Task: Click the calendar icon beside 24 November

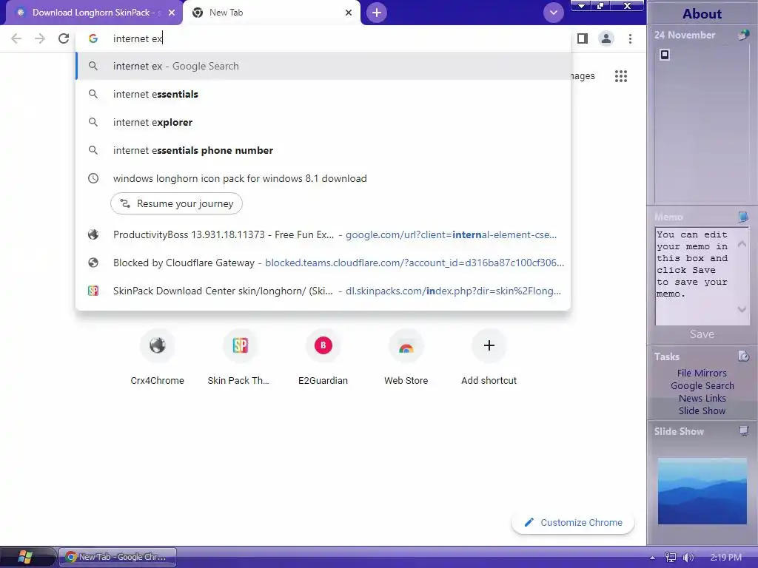Action: click(743, 35)
